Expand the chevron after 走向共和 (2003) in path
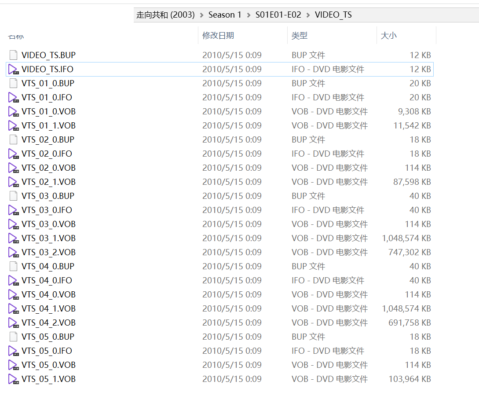 [x=201, y=15]
